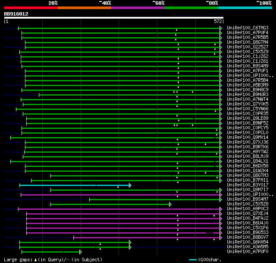Click the short green bar for UniRef100_A7PUF0
This screenshot has height=263, width=276.
pos(51,252)
